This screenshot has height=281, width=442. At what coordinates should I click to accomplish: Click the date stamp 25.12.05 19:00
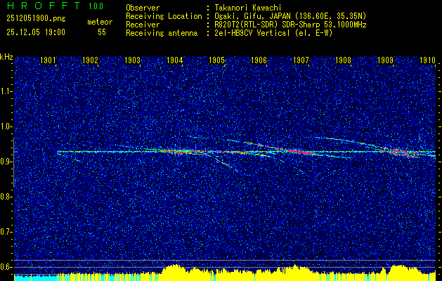coord(36,32)
